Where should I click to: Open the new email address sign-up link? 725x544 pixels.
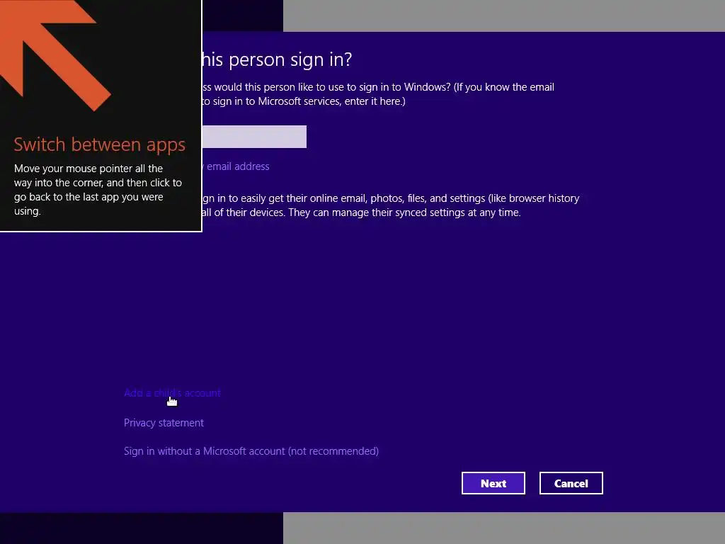point(236,166)
